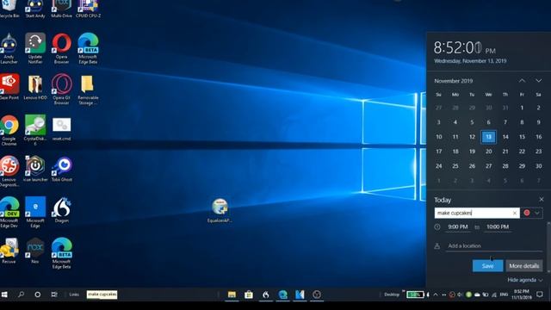Open the Lenovo HDD shortcut
The image size is (551, 310).
pyautogui.click(x=35, y=86)
